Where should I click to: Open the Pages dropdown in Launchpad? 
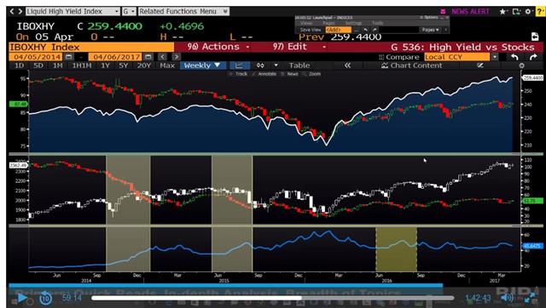(430, 30)
